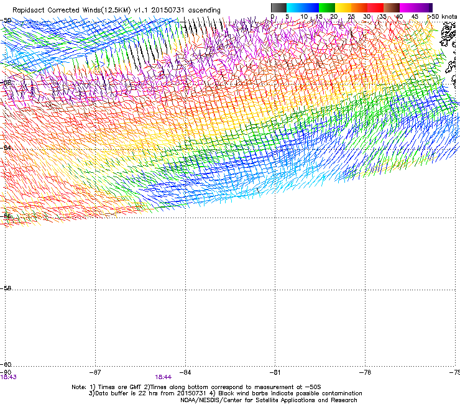Click the orange 25-30 knots legend swatch
The width and height of the screenshot is (460, 404).
(x=359, y=7)
